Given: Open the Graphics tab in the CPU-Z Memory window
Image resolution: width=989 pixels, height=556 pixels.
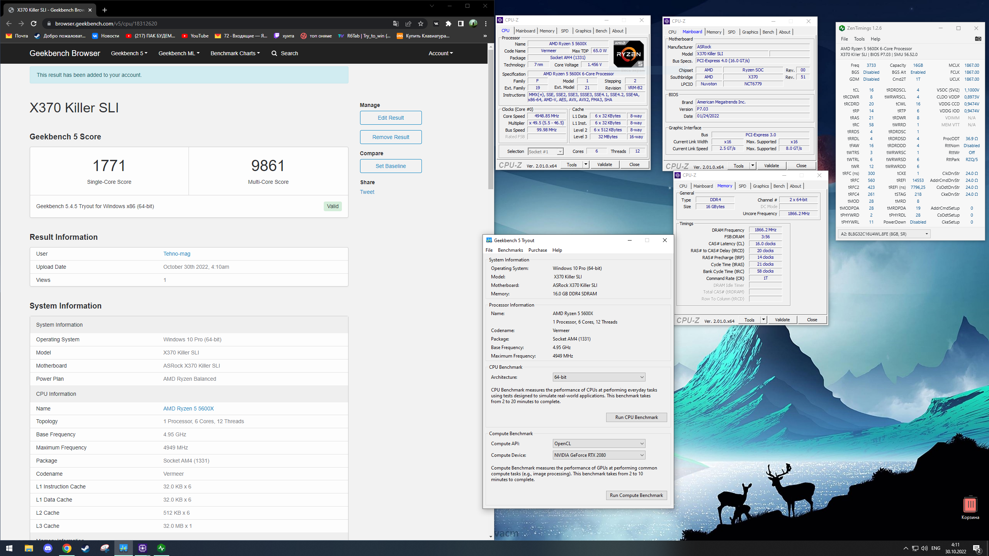Looking at the screenshot, I should tap(761, 186).
